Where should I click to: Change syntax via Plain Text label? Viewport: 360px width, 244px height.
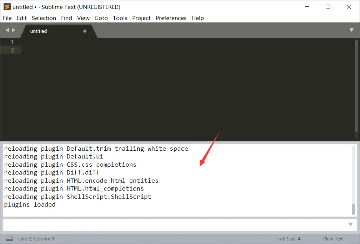point(333,239)
